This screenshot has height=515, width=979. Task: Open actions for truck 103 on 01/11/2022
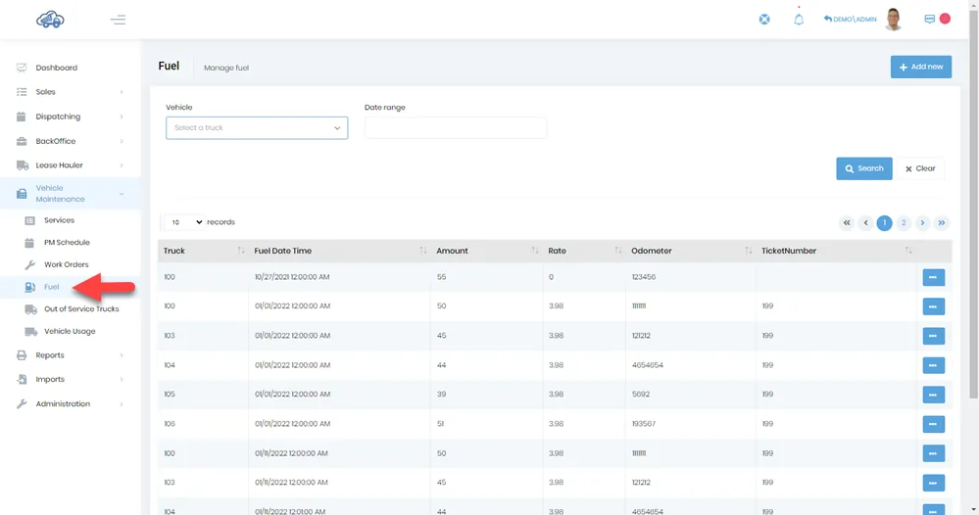(x=933, y=483)
